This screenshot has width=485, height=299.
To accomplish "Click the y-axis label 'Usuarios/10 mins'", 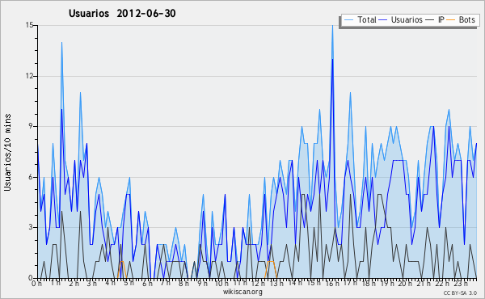I will (x=7, y=152).
